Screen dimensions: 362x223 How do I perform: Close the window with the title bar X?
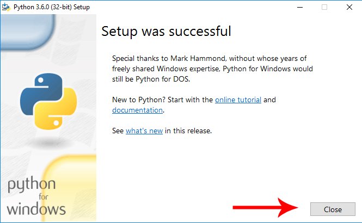tap(349, 7)
